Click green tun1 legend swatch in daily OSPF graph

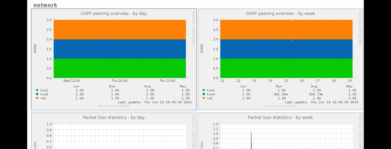[37, 90]
